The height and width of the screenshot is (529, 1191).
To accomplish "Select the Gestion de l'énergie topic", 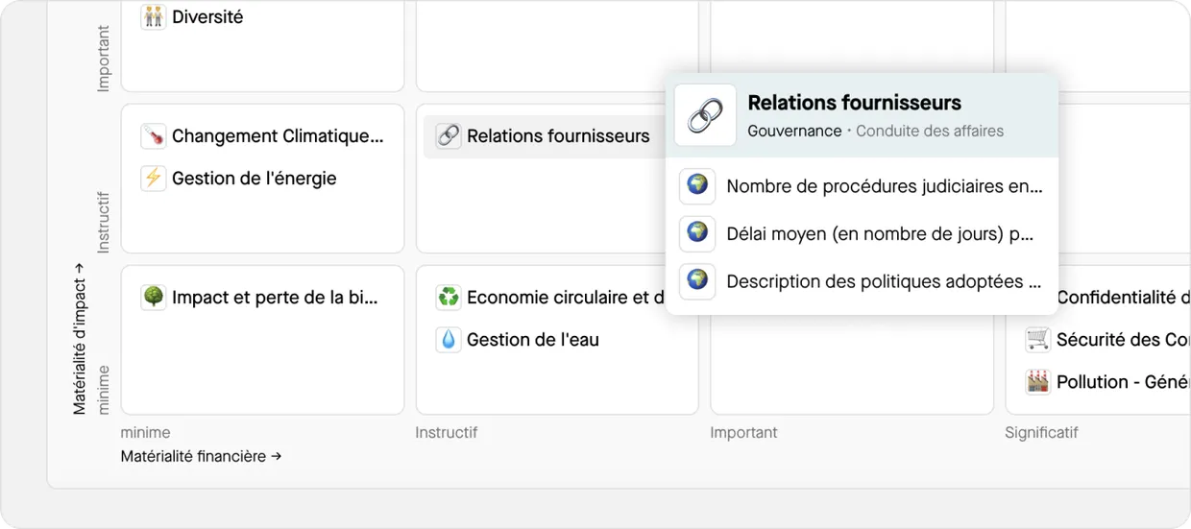I will (254, 179).
